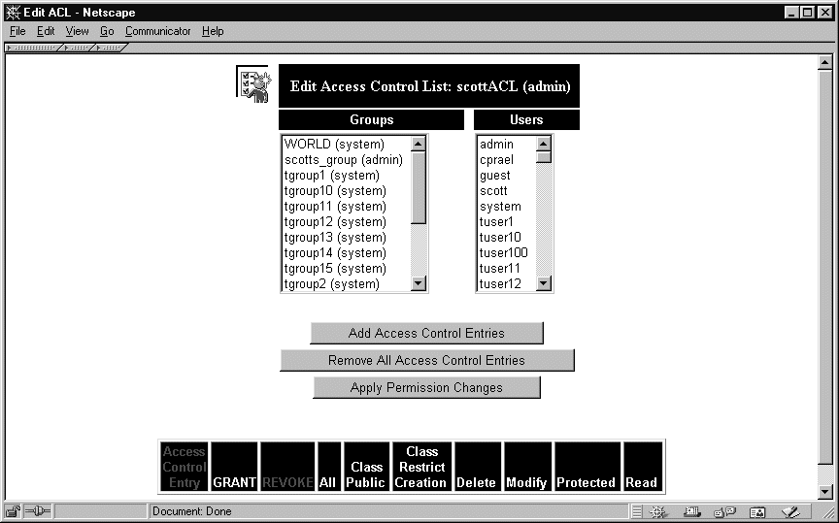Click the page scrollbar down arrow
839x523 pixels.
[824, 491]
